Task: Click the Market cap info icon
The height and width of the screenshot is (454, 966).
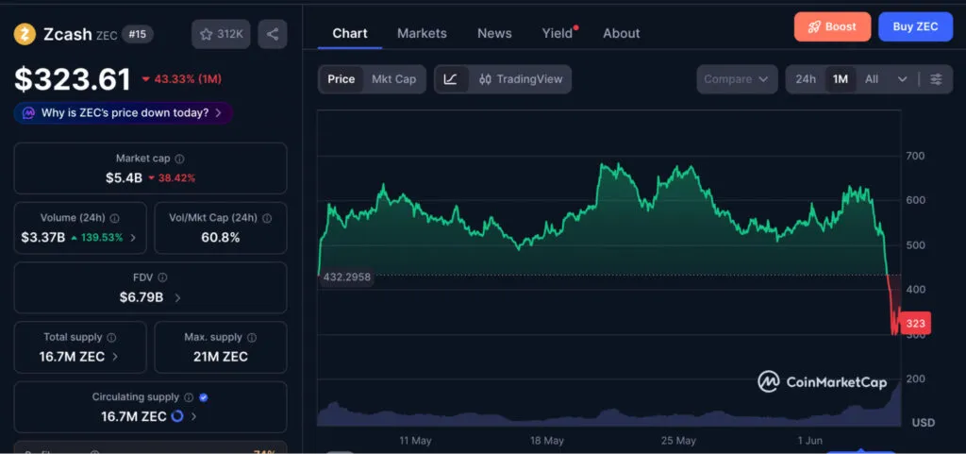Action: [179, 159]
